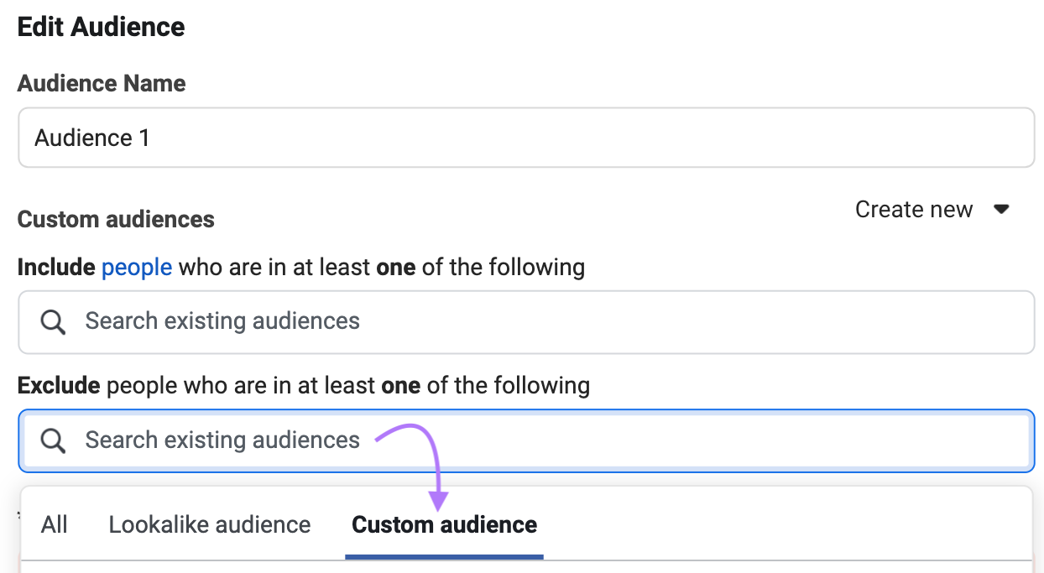Activate the All audiences filter
Screen dimensions: 1044x573
[x=54, y=524]
